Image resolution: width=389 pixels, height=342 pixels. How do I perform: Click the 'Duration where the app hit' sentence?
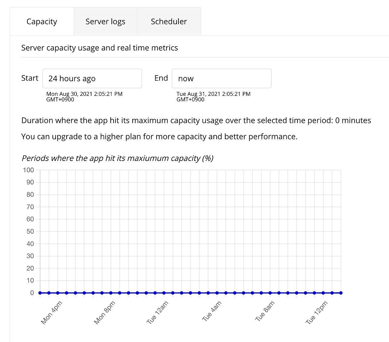(196, 120)
